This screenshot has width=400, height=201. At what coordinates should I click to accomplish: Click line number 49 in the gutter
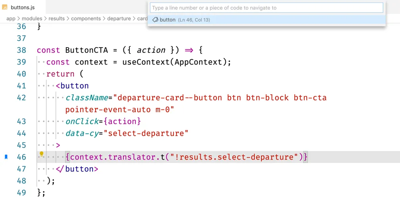tap(21, 193)
